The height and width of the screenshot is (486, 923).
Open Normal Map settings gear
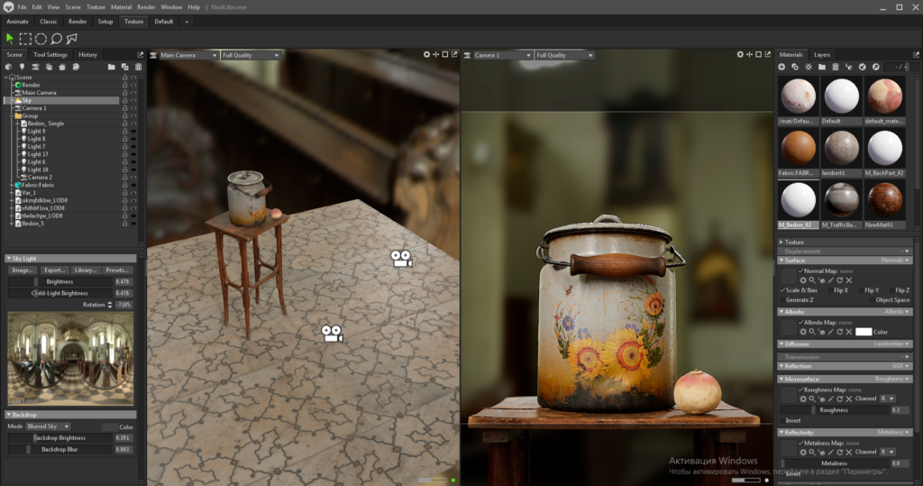[x=803, y=280]
